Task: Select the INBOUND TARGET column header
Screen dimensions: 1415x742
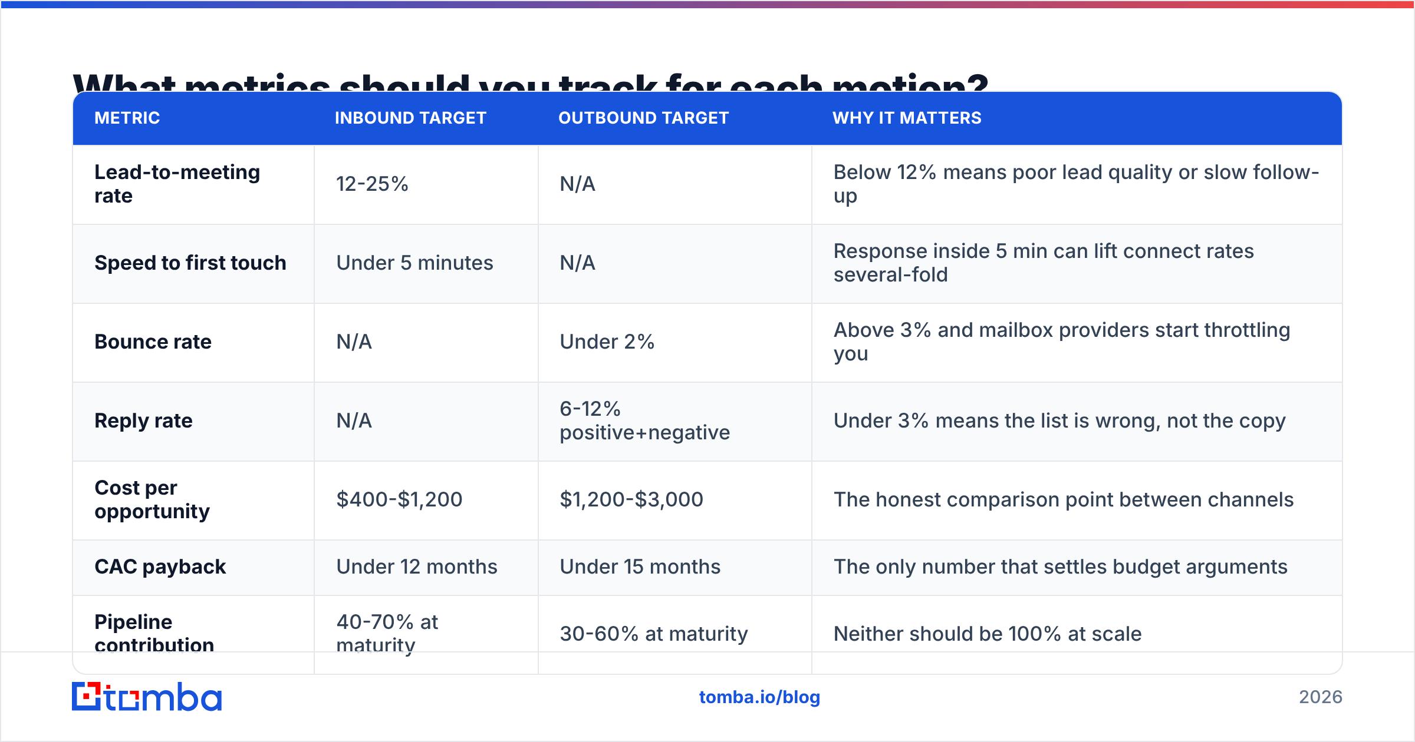Action: [410, 118]
